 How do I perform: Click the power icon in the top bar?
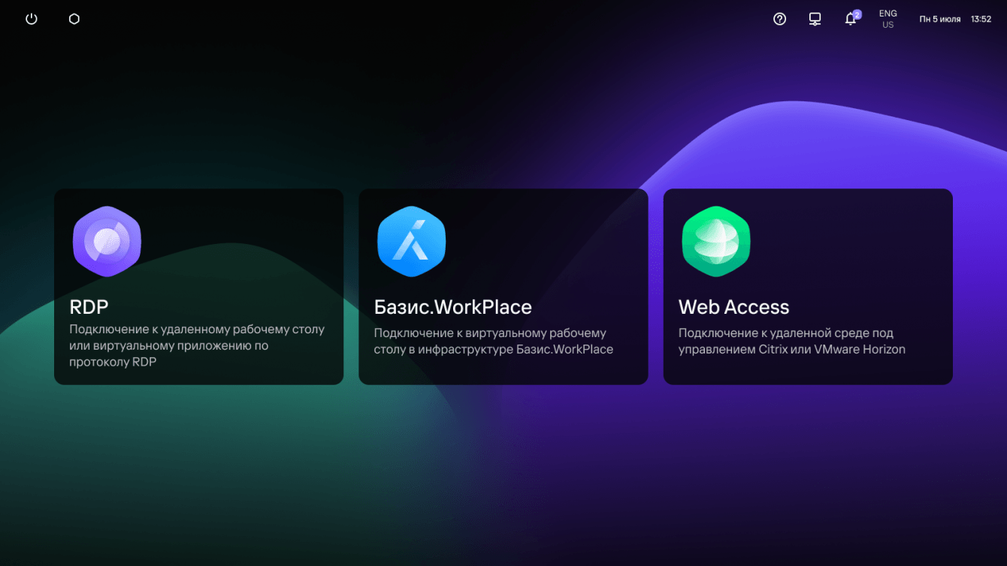(32, 19)
